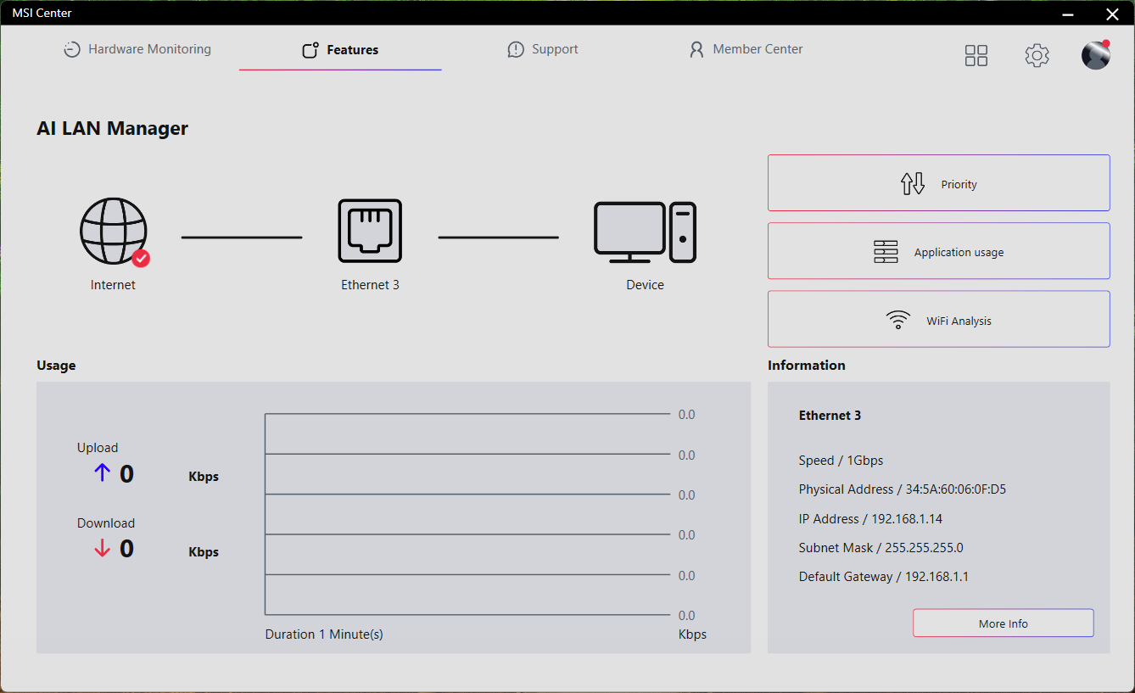
Task: Open the Hardware Monitoring tab
Action: pyautogui.click(x=137, y=49)
